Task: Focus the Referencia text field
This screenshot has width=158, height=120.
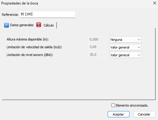Action: pos(47,14)
